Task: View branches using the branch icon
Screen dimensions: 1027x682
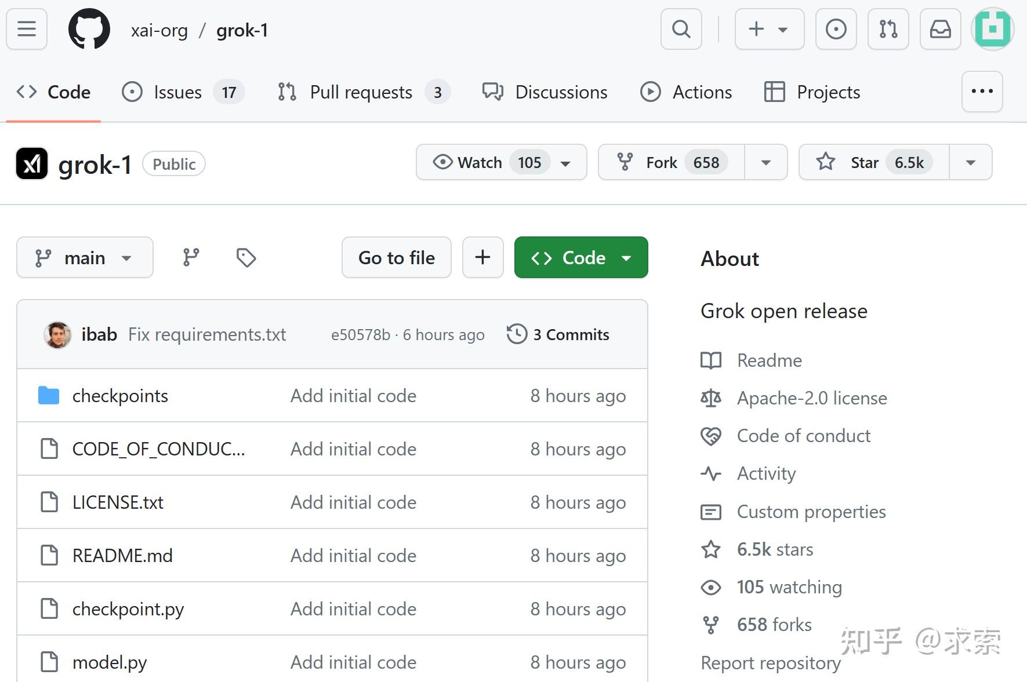Action: click(191, 257)
